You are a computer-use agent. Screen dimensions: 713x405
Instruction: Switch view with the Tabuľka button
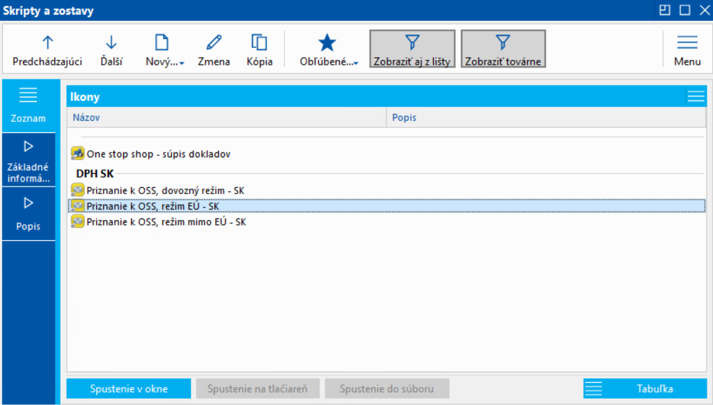645,388
